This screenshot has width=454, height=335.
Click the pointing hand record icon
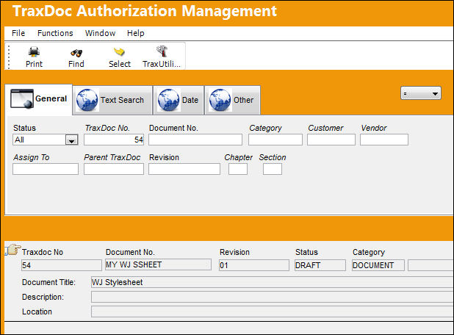(x=13, y=250)
